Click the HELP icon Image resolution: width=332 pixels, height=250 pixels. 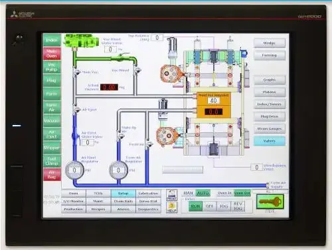[172, 207]
